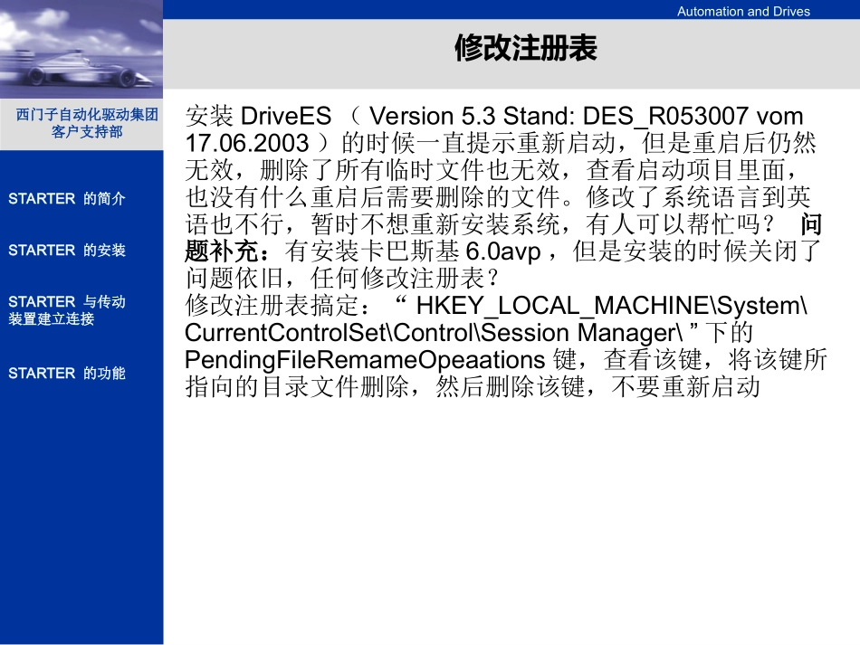Click the '17.06.2003' date text
The width and height of the screenshot is (860, 645).
pos(247,144)
